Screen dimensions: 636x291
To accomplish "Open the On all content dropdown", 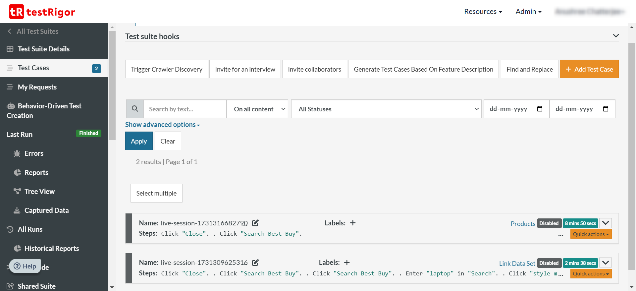I will [257, 109].
